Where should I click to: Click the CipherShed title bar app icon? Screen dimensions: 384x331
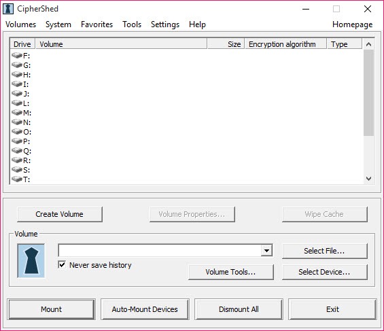(8, 9)
